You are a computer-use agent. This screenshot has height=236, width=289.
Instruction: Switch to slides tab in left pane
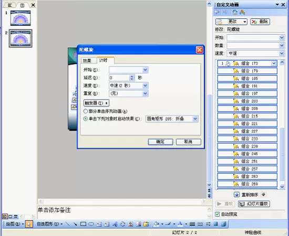pos(22,5)
